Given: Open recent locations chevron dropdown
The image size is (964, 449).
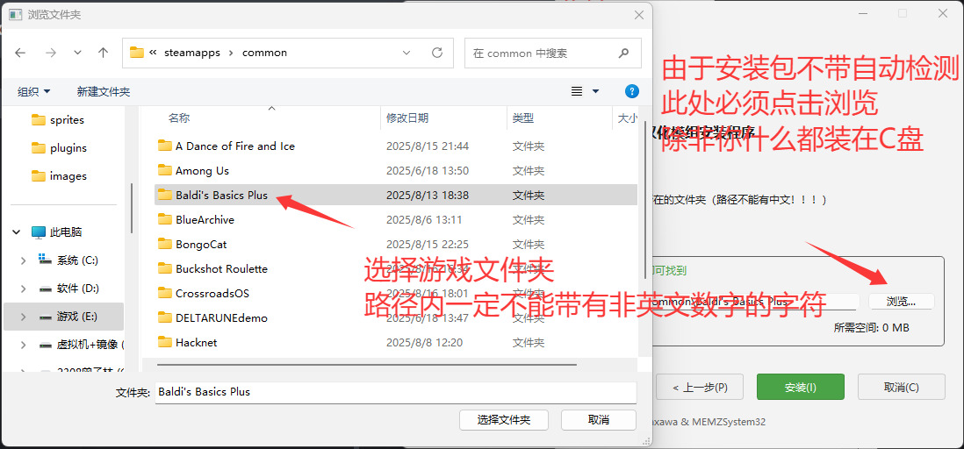Looking at the screenshot, I should 77,53.
